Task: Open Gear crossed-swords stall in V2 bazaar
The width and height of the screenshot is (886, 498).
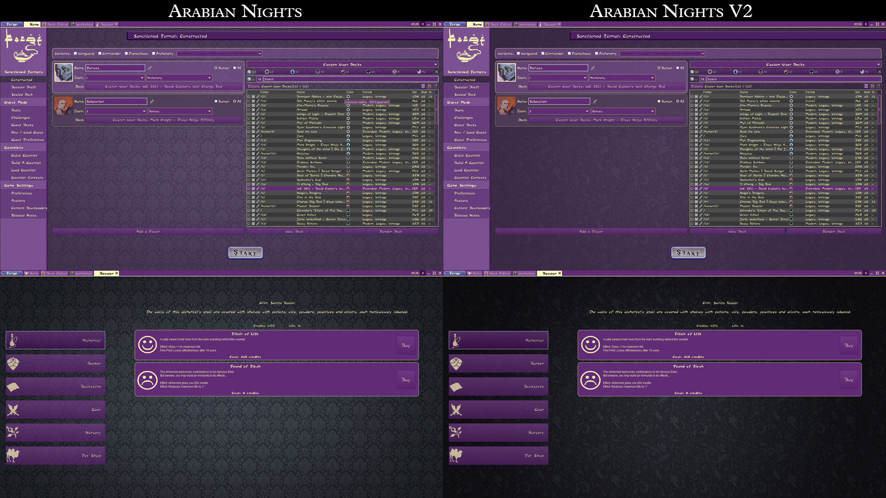Action: tap(498, 409)
